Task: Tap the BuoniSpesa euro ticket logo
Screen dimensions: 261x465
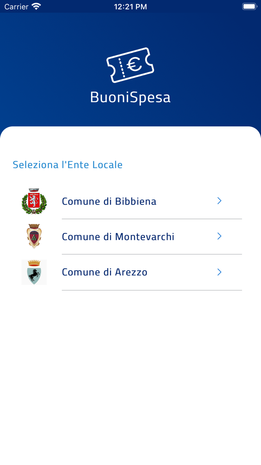Action: click(x=130, y=65)
